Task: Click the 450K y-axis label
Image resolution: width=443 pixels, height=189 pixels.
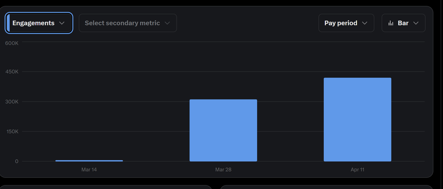Action: click(12, 71)
